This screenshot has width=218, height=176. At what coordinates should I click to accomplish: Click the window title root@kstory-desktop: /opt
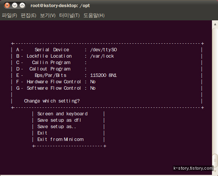pos(60,6)
